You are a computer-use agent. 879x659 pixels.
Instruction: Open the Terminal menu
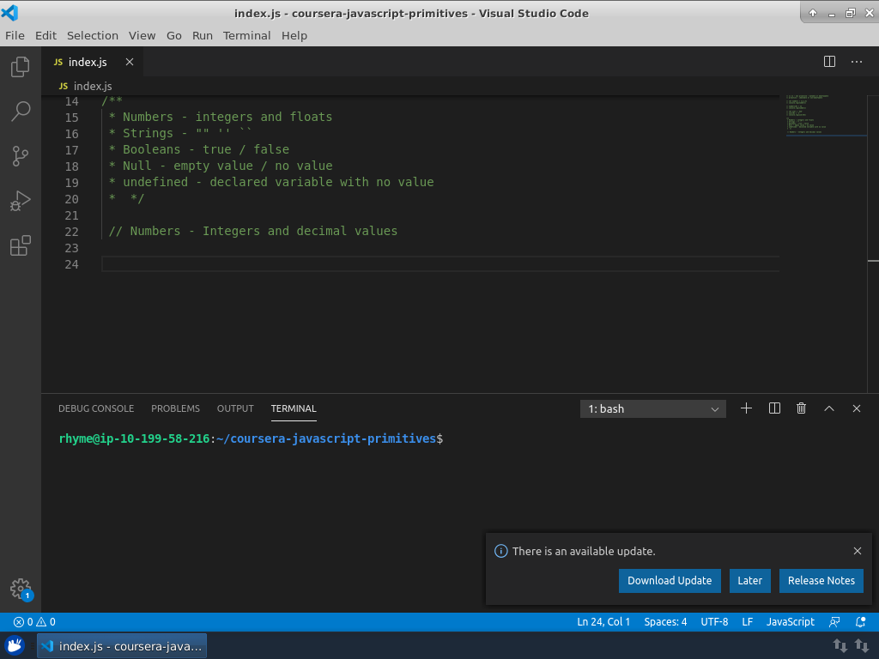click(246, 35)
